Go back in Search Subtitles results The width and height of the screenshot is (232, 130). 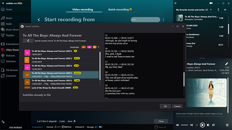[28, 41]
